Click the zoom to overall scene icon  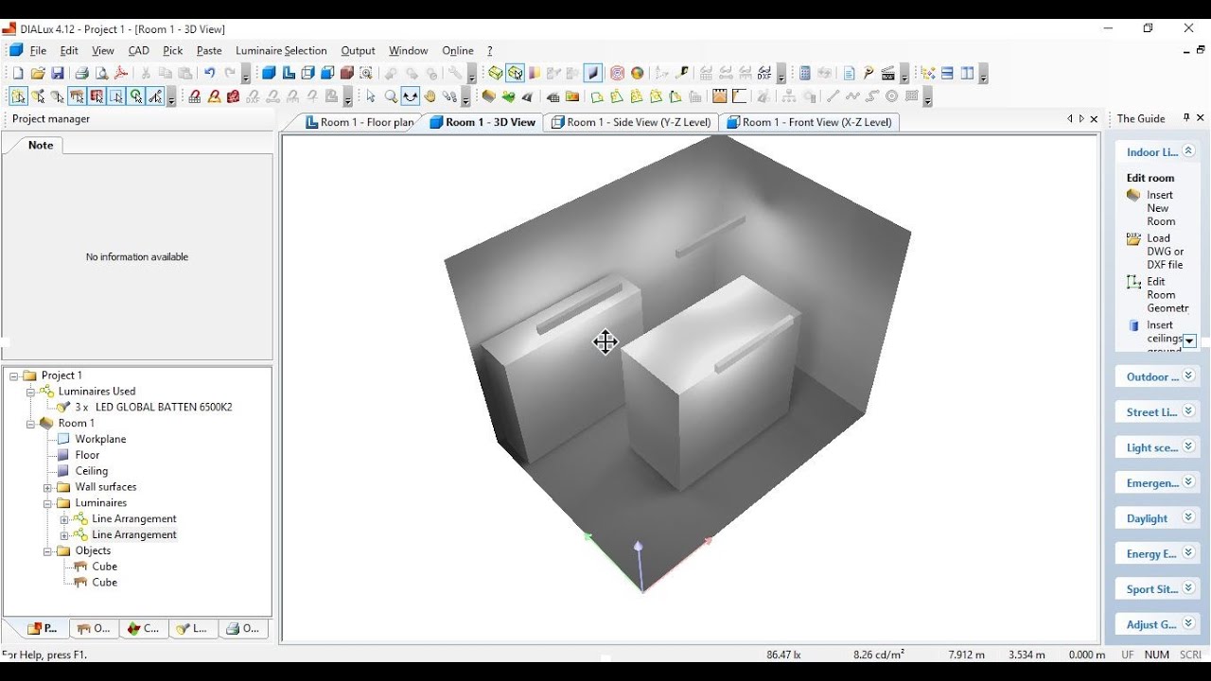pos(366,73)
